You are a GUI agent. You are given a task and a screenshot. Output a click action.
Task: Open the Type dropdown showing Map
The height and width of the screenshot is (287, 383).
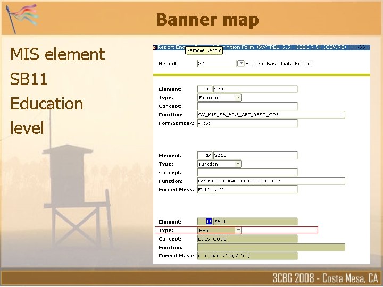238,230
